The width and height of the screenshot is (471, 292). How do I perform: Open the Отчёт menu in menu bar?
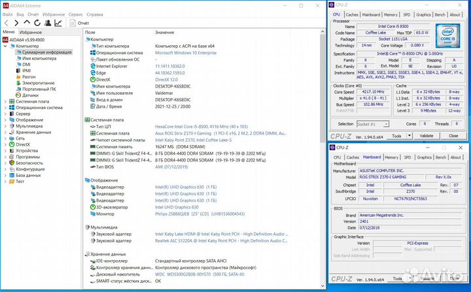(x=33, y=14)
